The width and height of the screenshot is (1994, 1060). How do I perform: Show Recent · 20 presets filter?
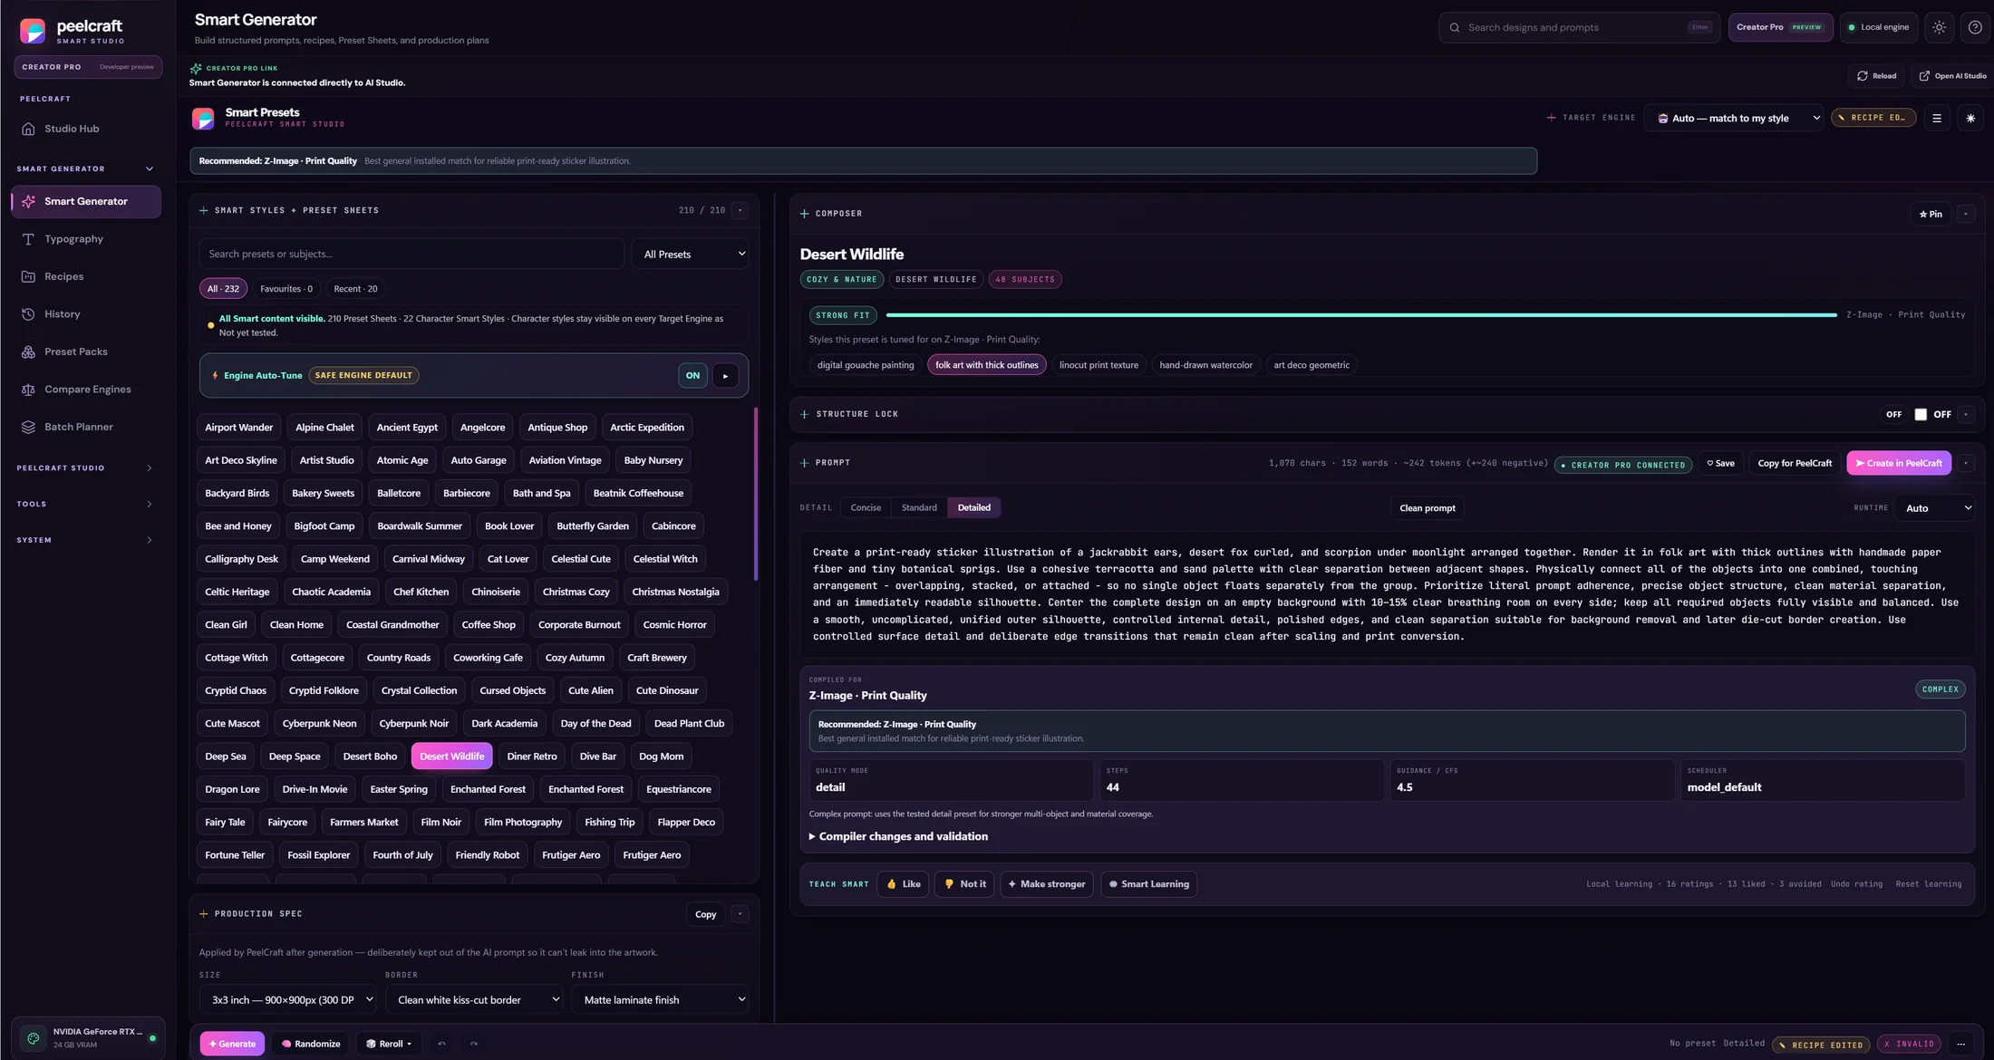point(355,289)
